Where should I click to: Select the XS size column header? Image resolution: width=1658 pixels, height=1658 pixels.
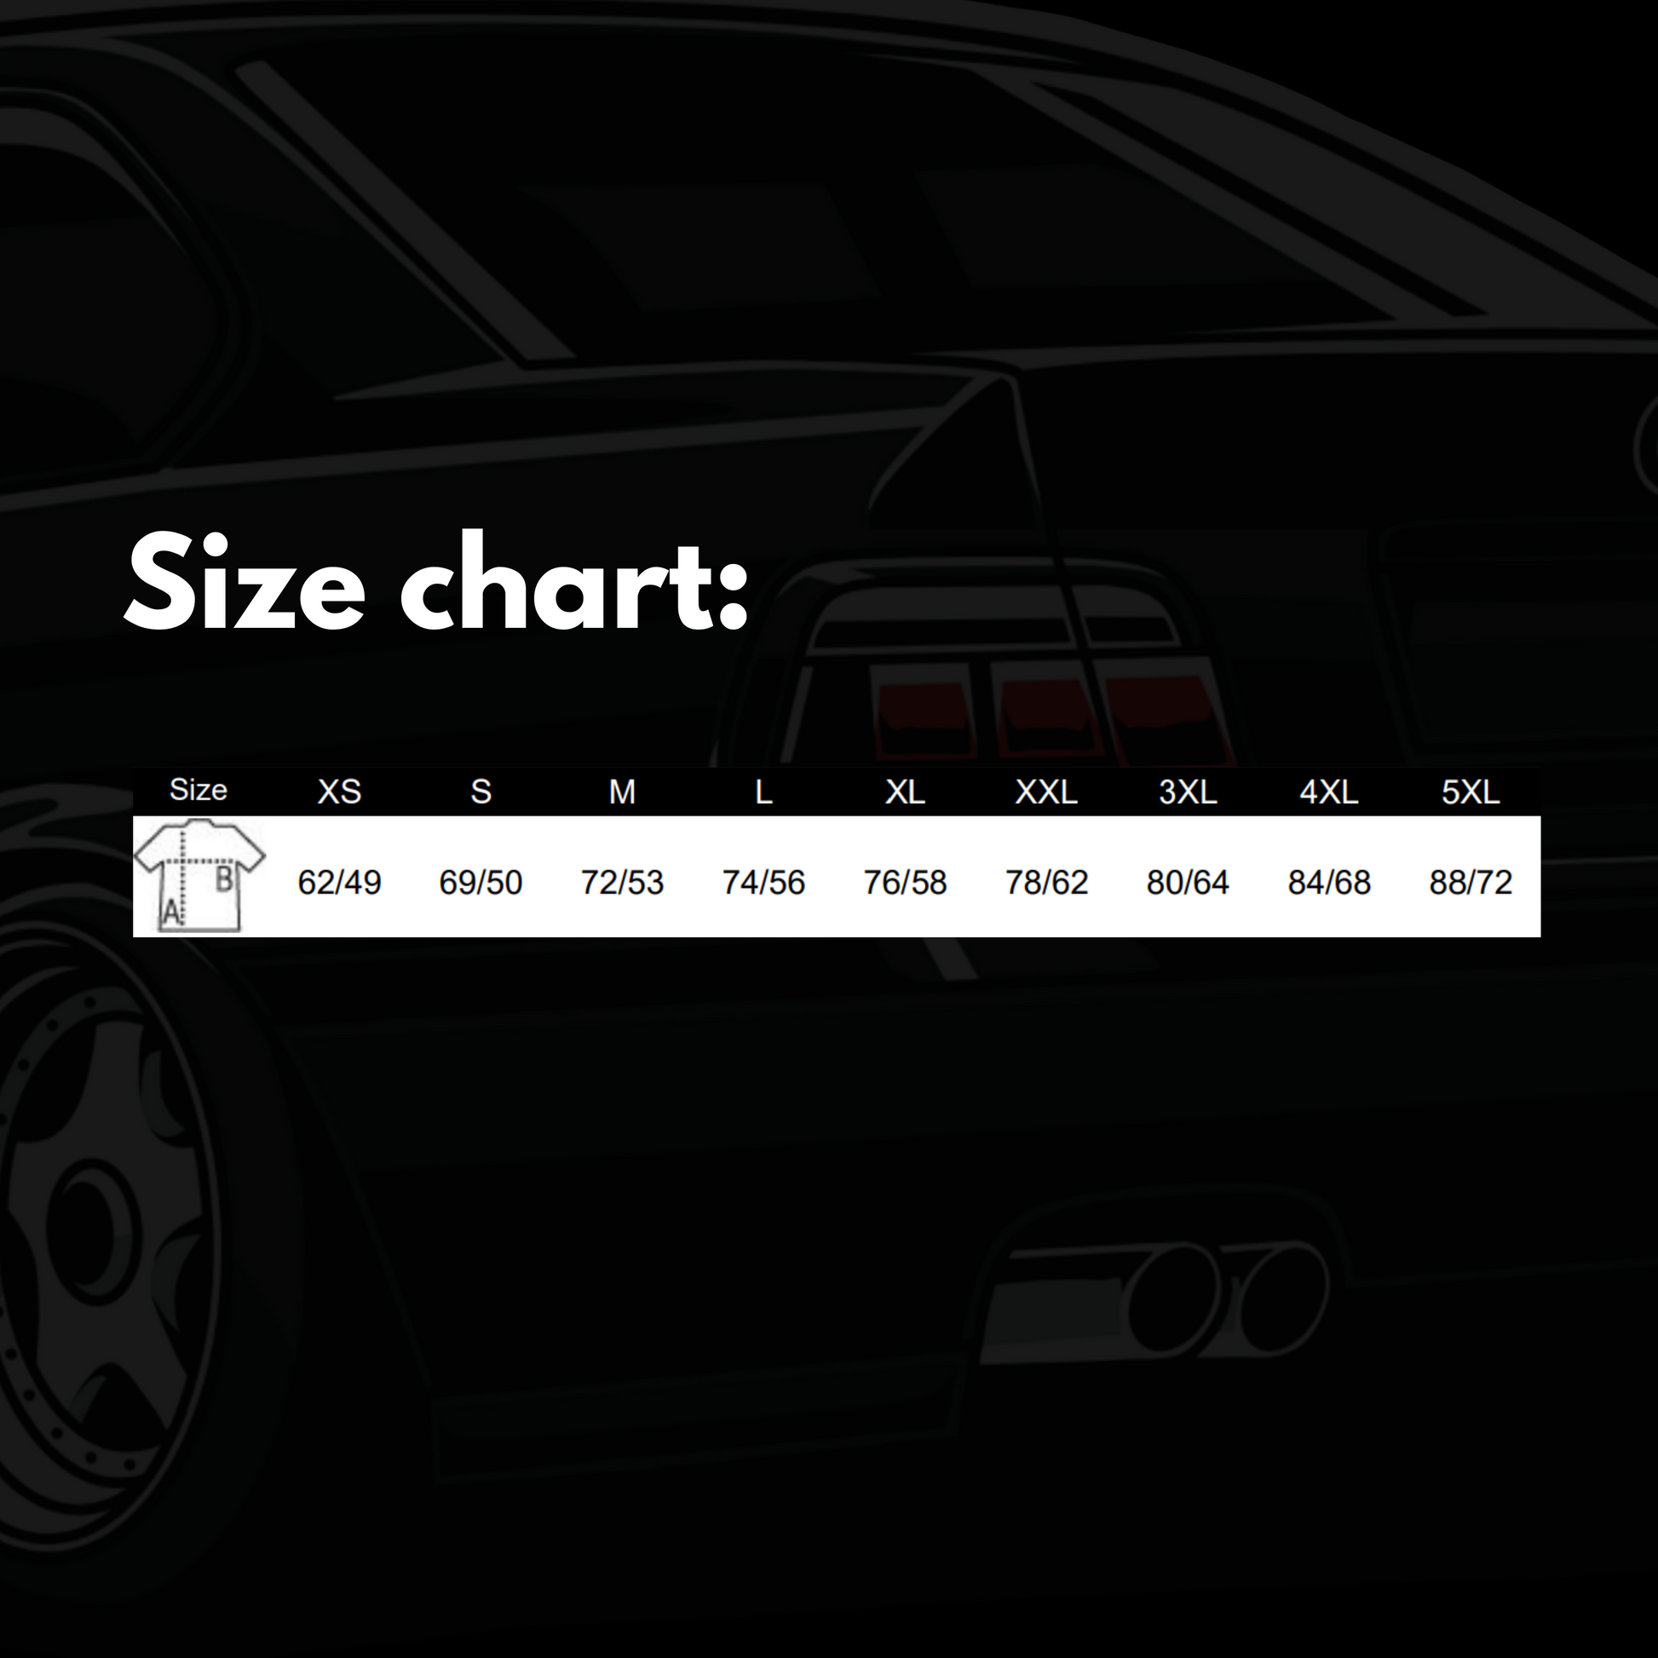tap(339, 792)
